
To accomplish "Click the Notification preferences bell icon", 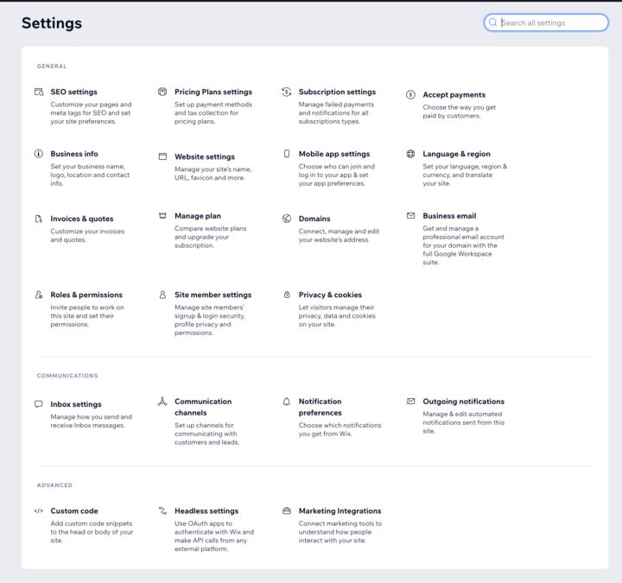I will pyautogui.click(x=287, y=402).
